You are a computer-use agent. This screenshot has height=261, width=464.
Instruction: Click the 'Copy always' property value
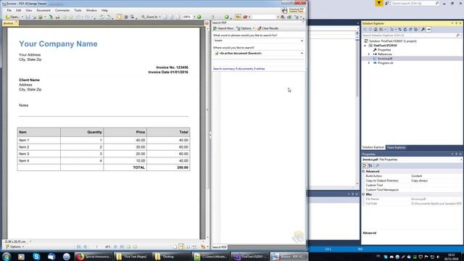coord(419,181)
